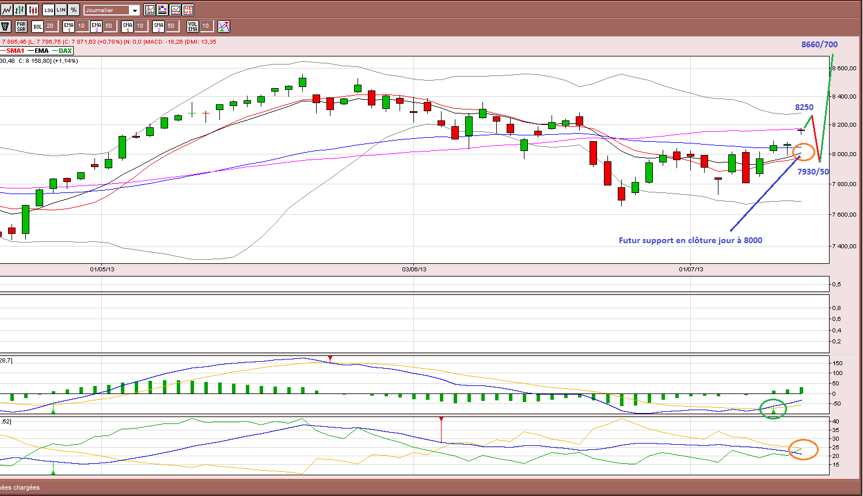Click the 01/05/13 date label
This screenshot has width=863, height=496.
102,269
